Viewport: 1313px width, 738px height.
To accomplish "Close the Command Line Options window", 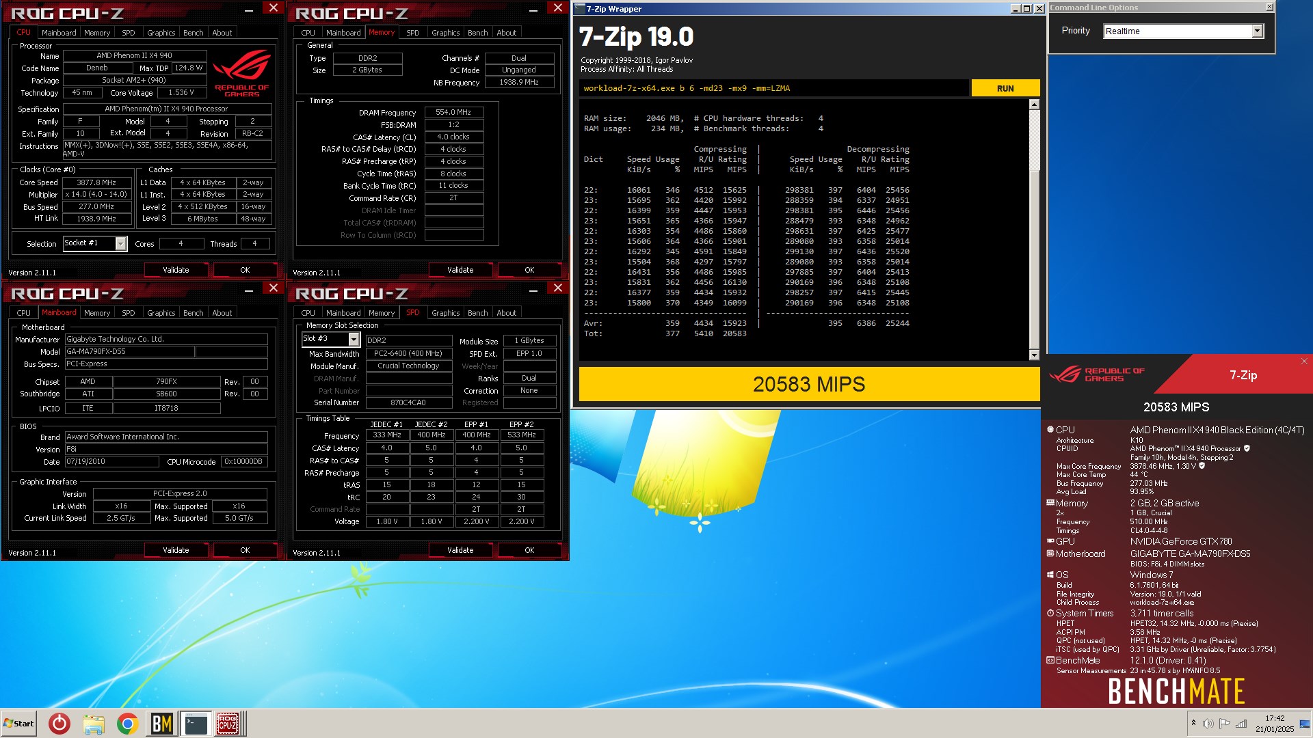I will tap(1269, 7).
